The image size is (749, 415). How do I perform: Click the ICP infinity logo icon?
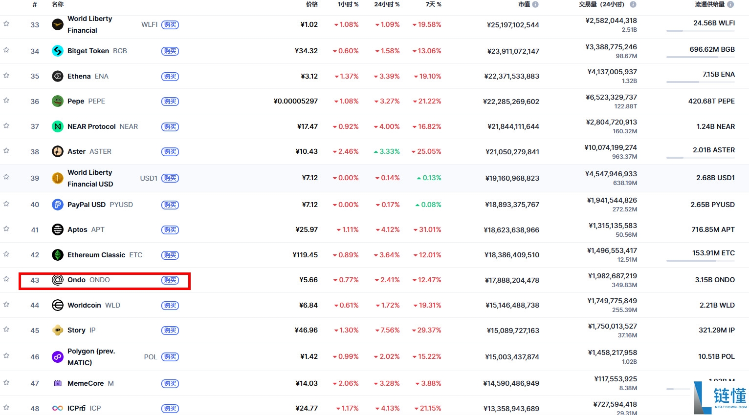(58, 408)
